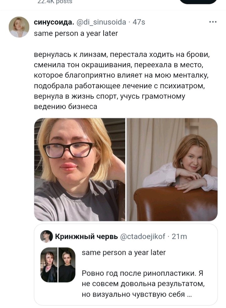Expand the truncated ellipsis ending the quoted tweet
Viewport: 226px width, 308px height.
(x=190, y=295)
